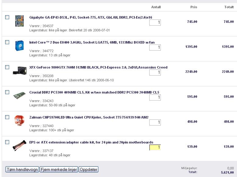Focus the yellow quantity box for ATX cable
Screen dimensions: 237x177
[155, 147]
